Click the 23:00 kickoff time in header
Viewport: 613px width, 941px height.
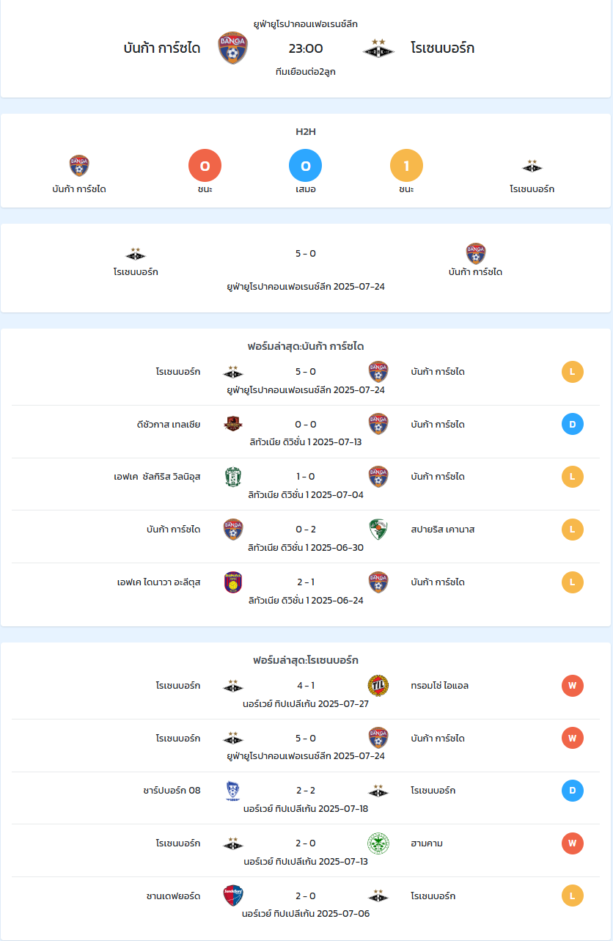click(x=306, y=48)
